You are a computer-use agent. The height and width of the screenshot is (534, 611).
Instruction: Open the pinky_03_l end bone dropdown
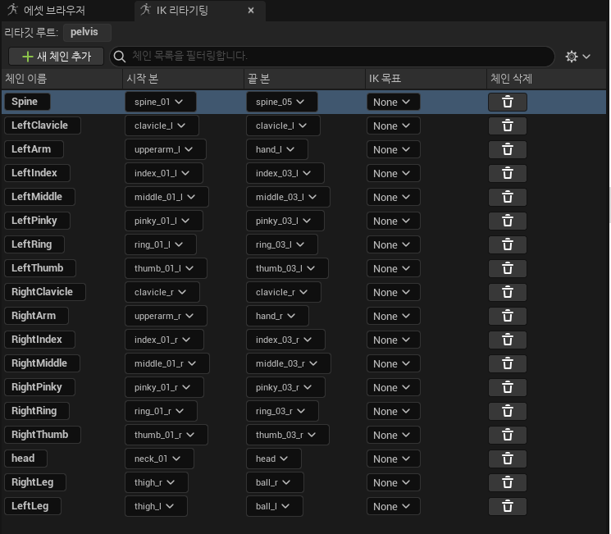[285, 221]
